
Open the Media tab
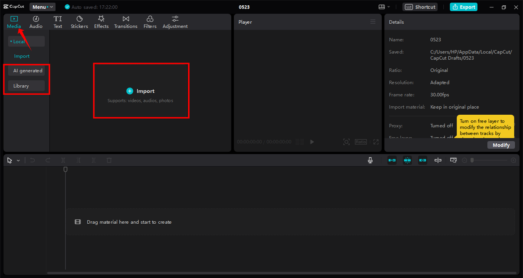14,22
